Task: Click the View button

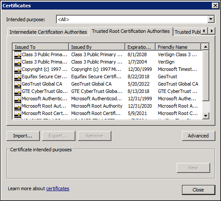Action: point(193,168)
